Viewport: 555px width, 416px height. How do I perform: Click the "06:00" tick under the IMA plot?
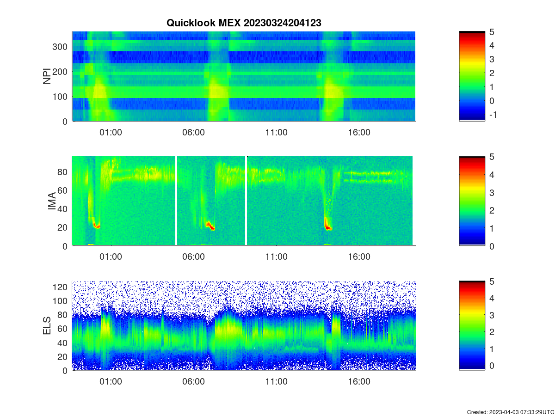[x=194, y=257]
